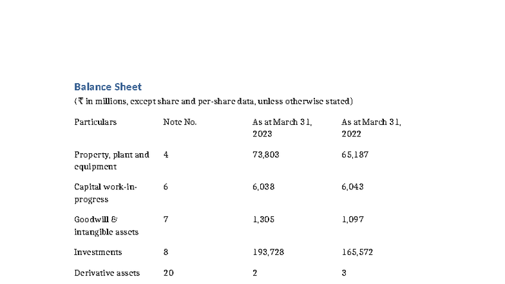Select the 2023 Derivative assets value 2
The height and width of the screenshot is (284, 505).
(255, 273)
